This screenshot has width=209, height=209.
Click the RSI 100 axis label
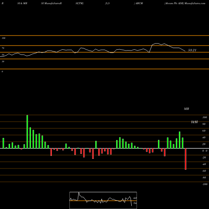(3, 38)
